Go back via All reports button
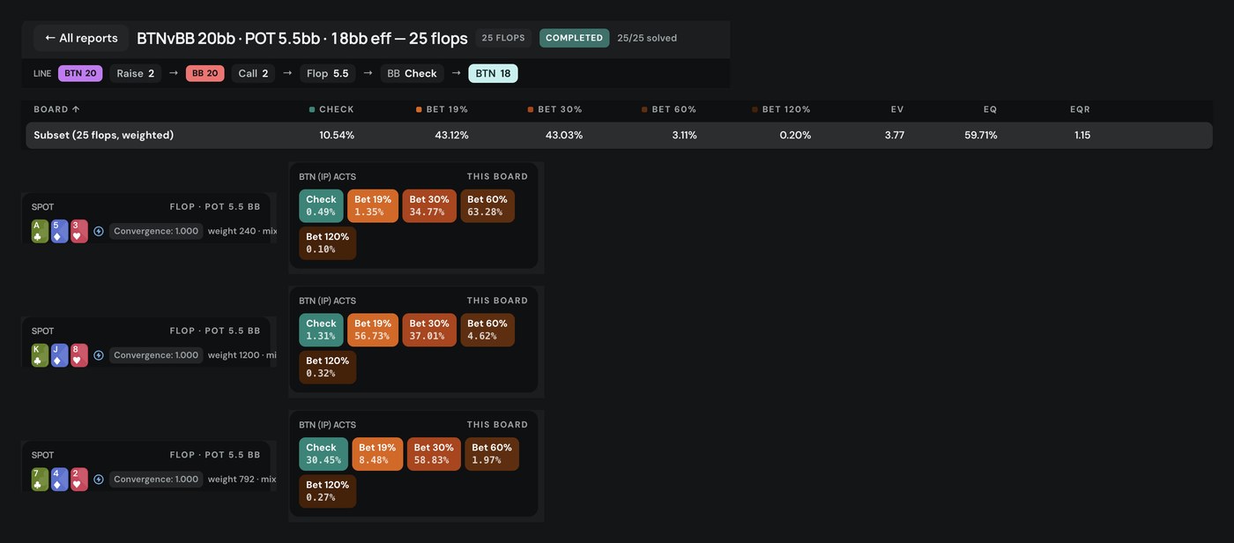1234x543 pixels. (x=81, y=38)
